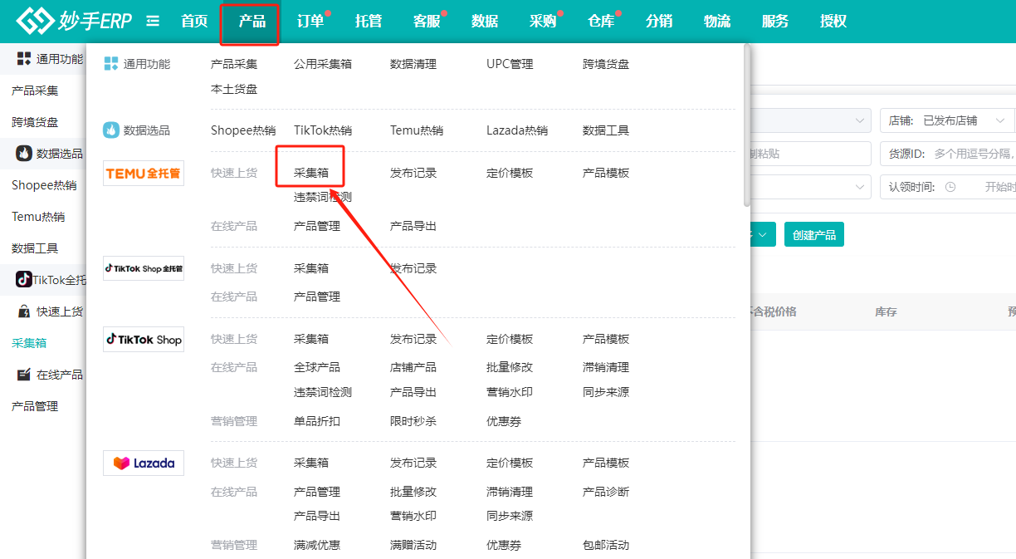Select 采集箱 under TEMU全托管
This screenshot has height=559, width=1016.
tap(311, 173)
